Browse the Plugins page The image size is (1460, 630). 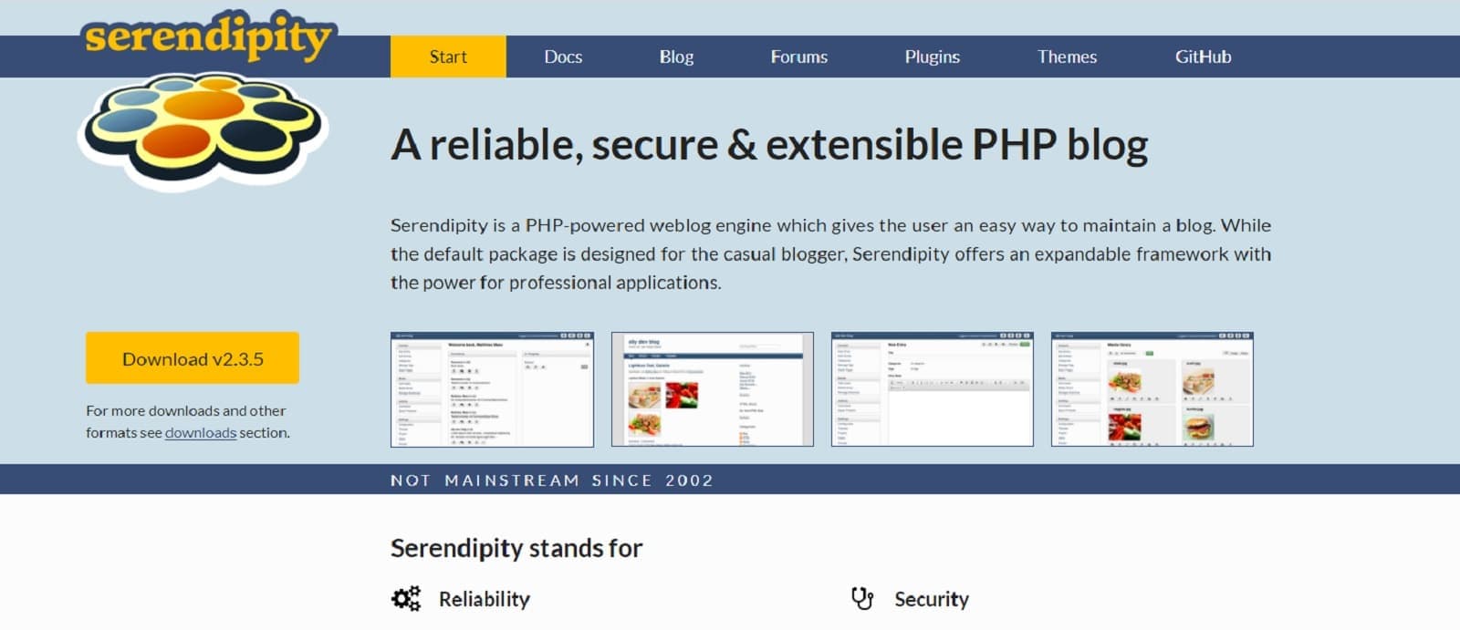pos(932,57)
